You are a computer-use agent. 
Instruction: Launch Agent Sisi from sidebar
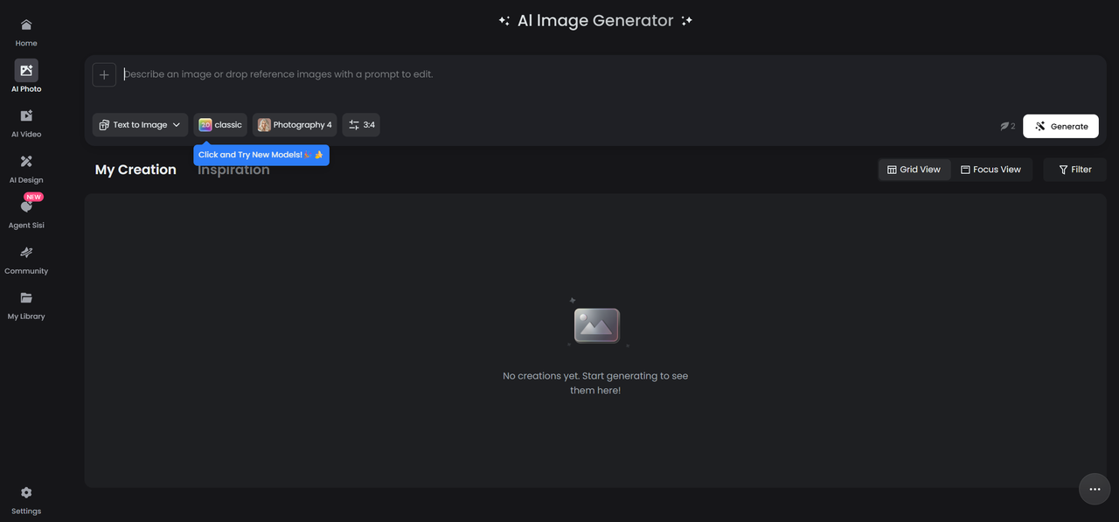[26, 208]
